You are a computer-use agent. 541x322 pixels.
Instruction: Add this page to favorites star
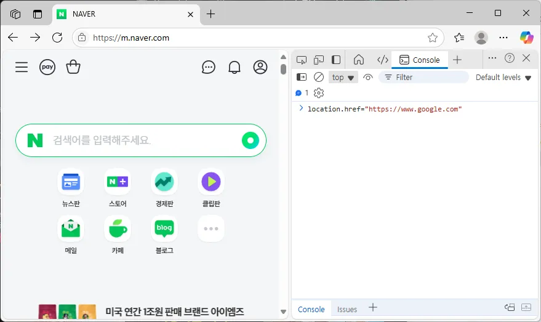[433, 38]
